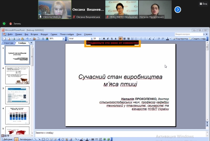Image resolution: width=210 pixels, height=141 pixels.
Task: Open the 3-D style options
Action: 108,139
